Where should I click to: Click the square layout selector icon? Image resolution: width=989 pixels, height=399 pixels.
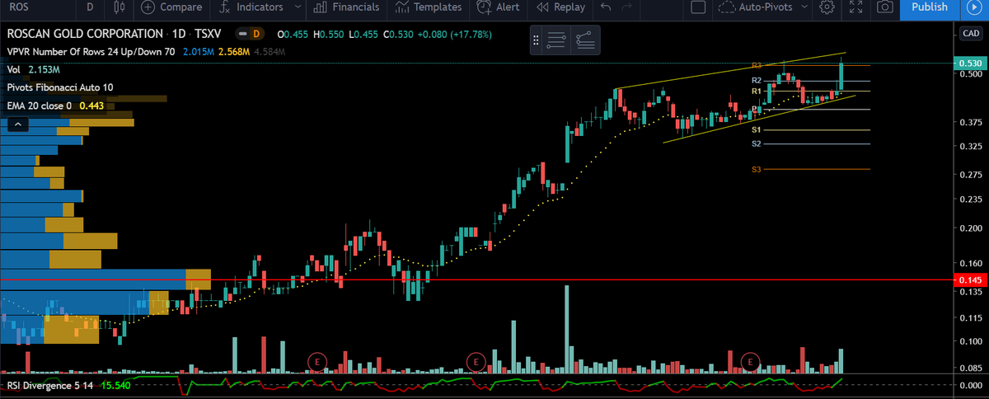click(x=698, y=7)
